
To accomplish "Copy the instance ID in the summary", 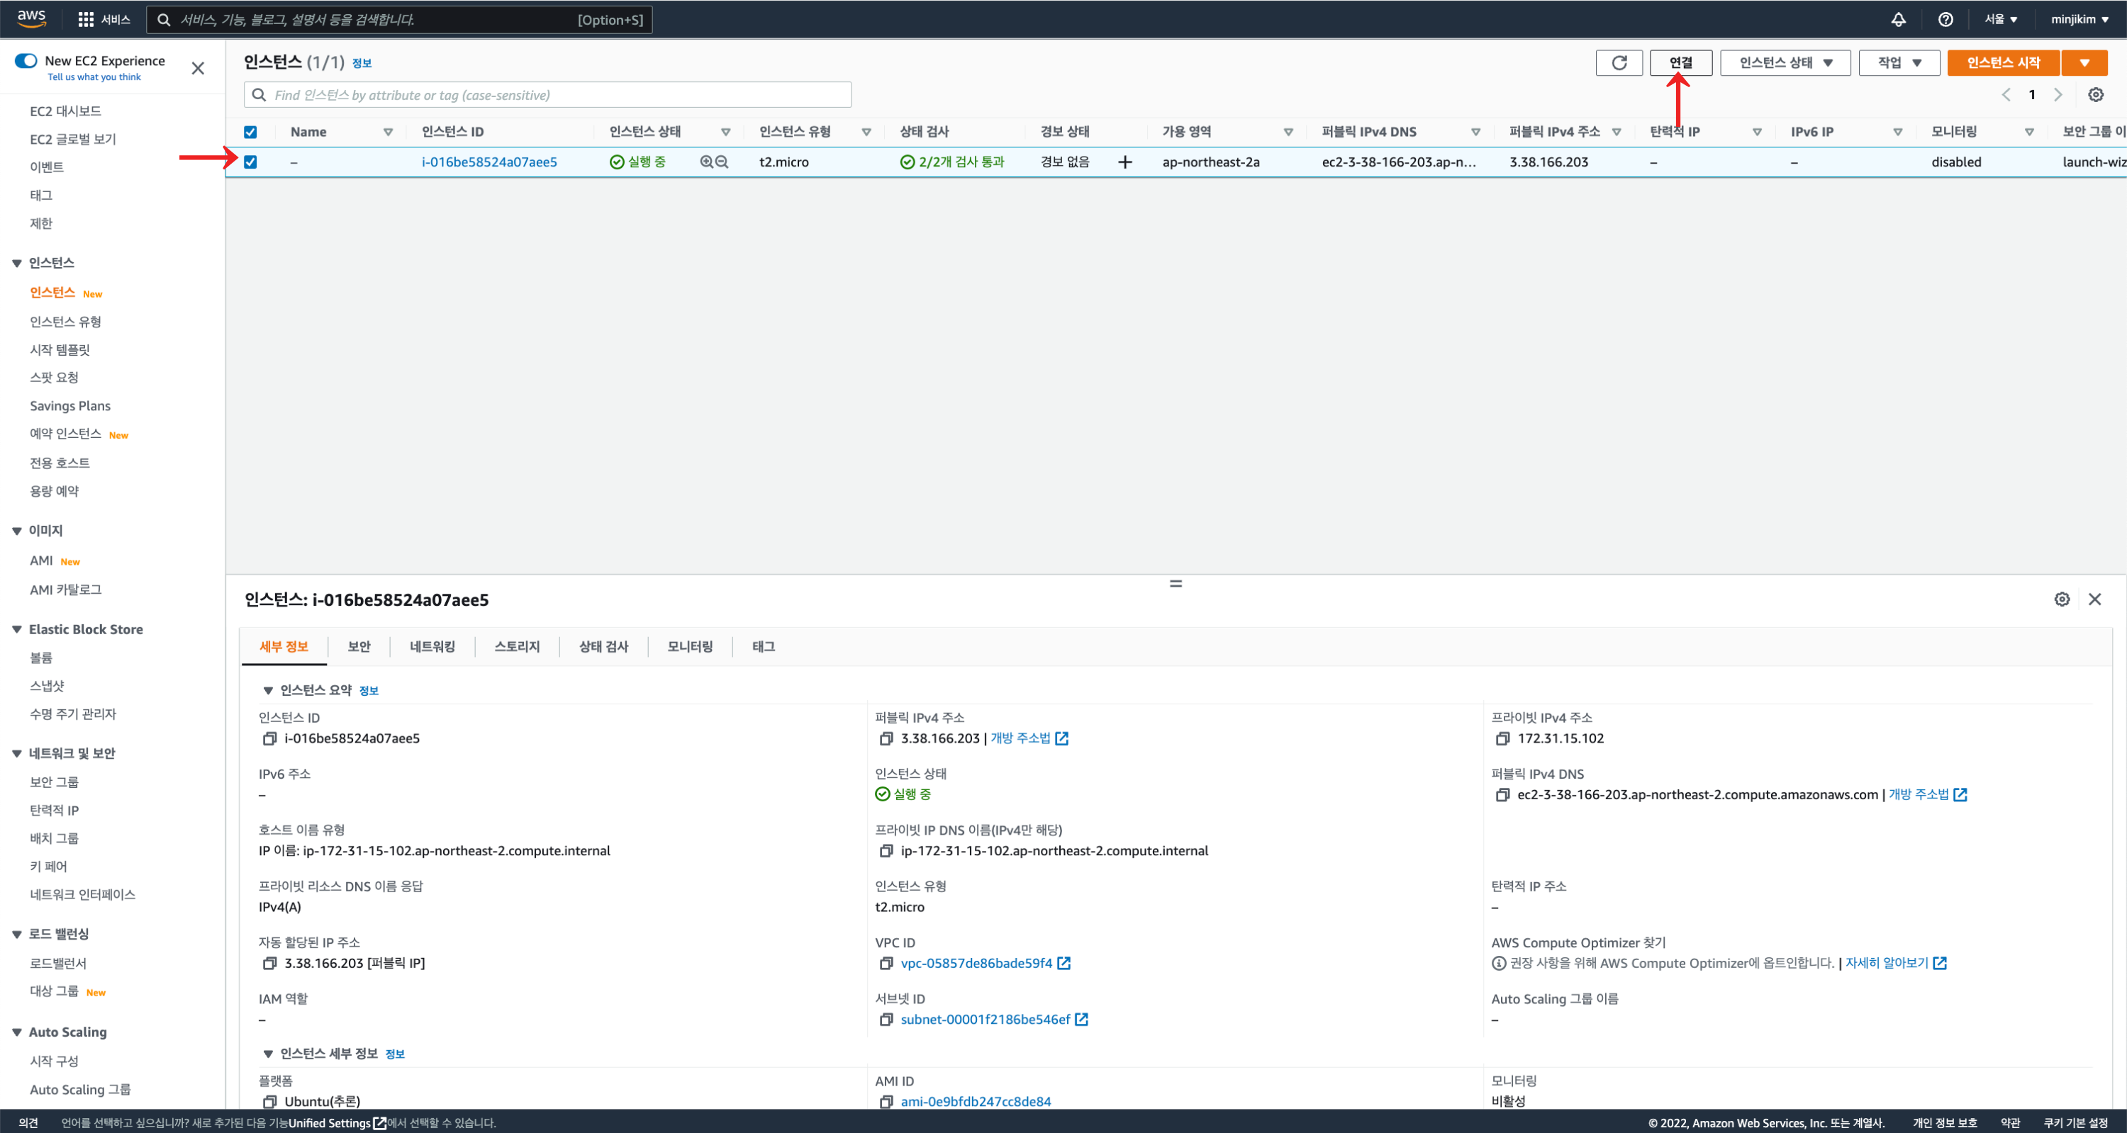I will (x=269, y=738).
